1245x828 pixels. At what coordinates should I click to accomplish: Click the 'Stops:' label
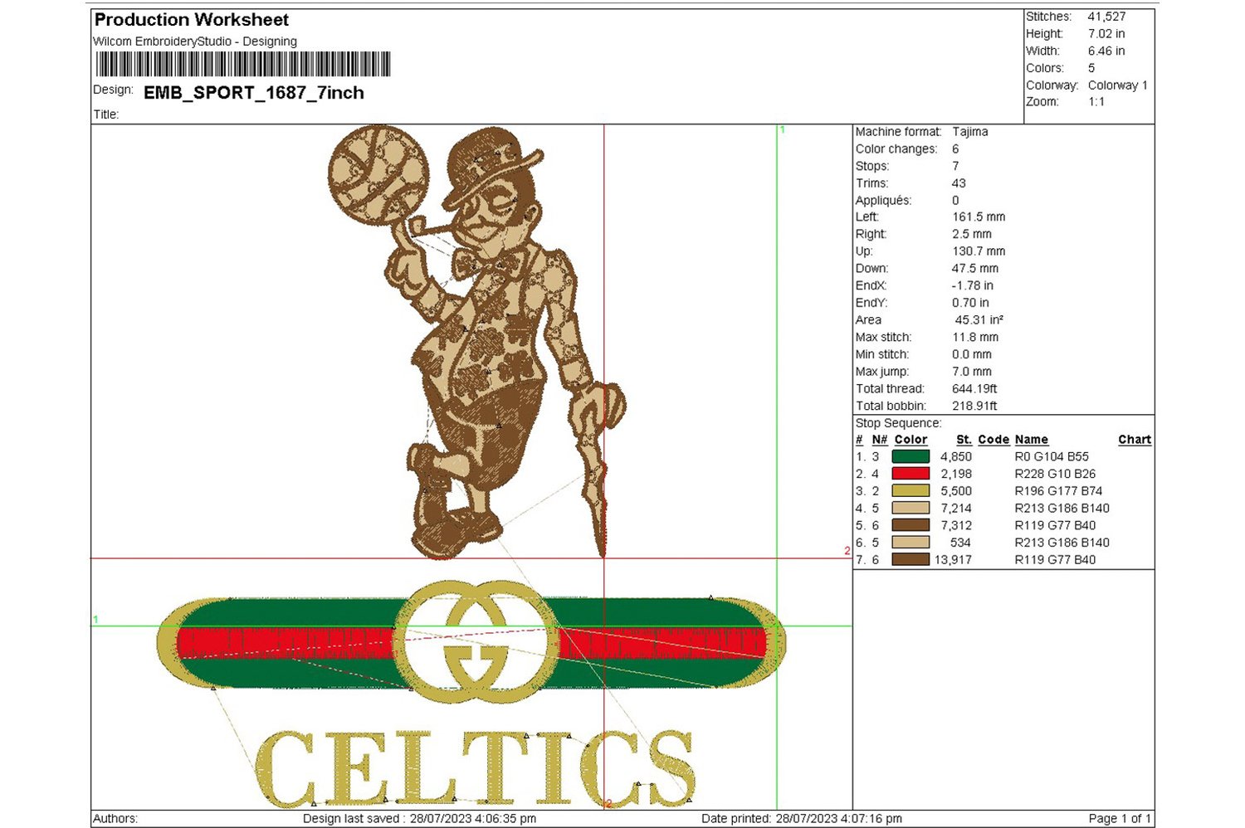872,166
